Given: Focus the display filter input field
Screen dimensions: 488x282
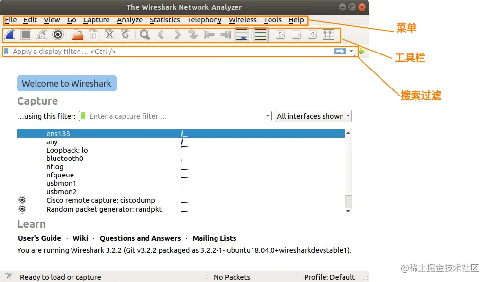Looking at the screenshot, I should pyautogui.click(x=172, y=52).
